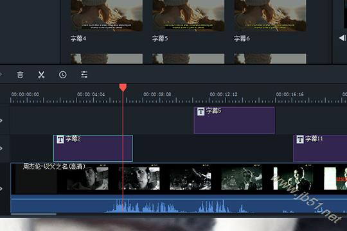Toggle visibility of the video track

click(1, 189)
